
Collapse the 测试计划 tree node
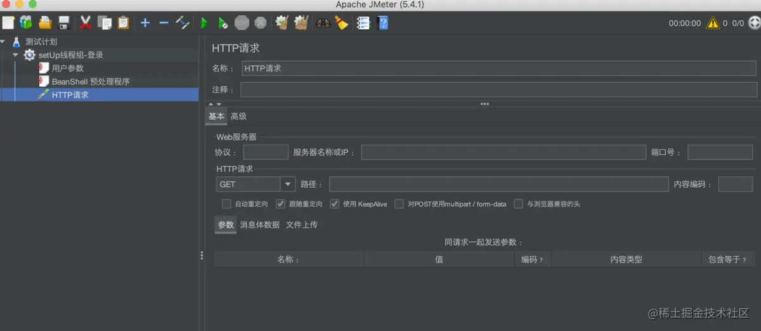pos(4,42)
